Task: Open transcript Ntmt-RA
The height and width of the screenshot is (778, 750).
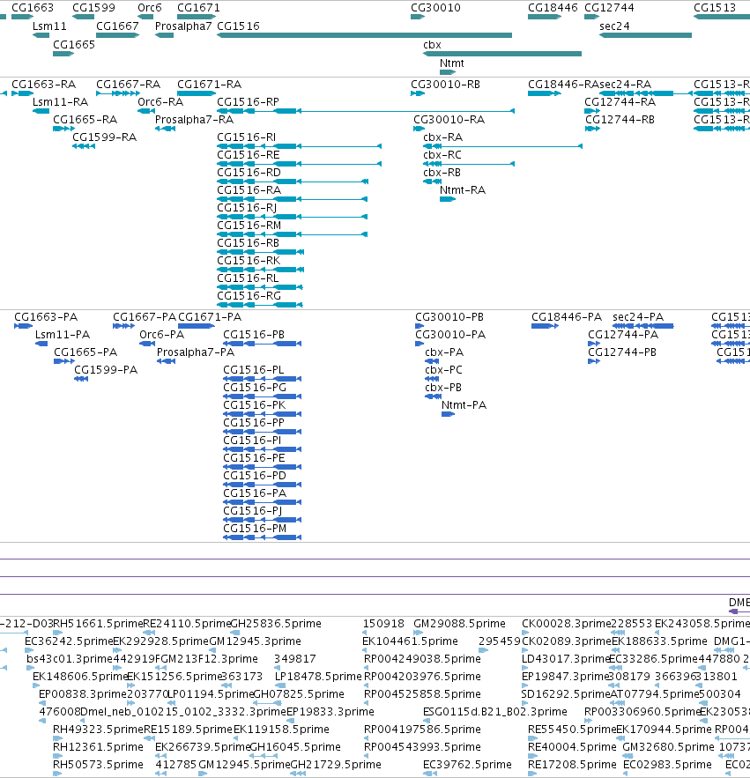Action: tap(448, 199)
